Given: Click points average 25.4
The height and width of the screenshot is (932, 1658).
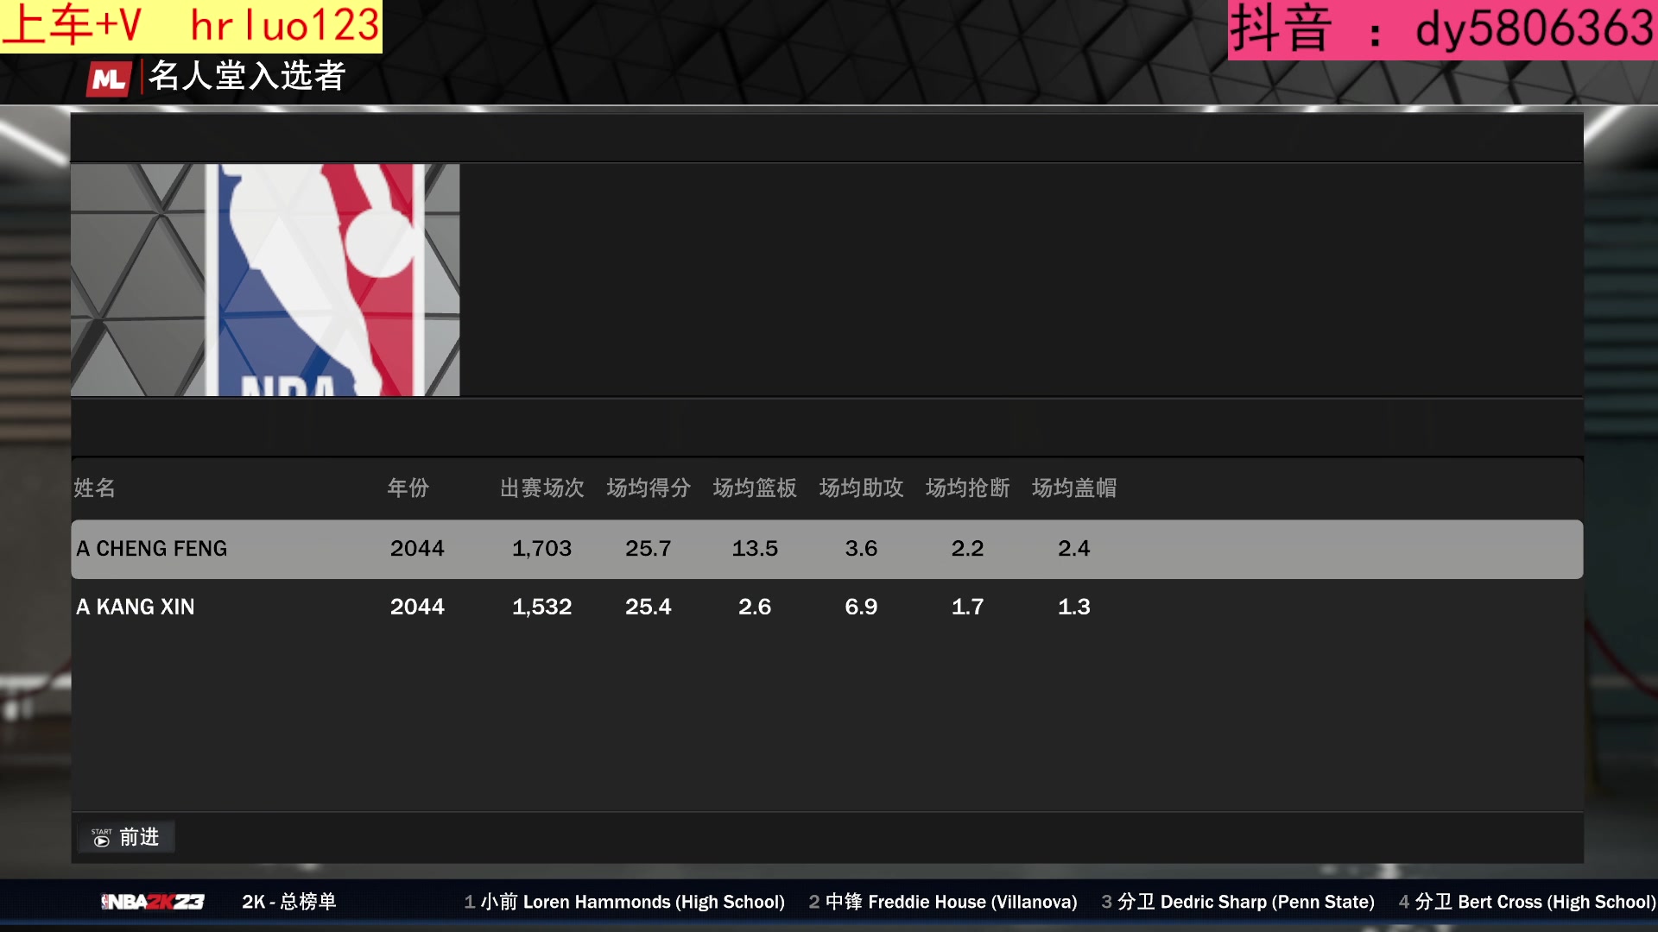Looking at the screenshot, I should [x=649, y=607].
